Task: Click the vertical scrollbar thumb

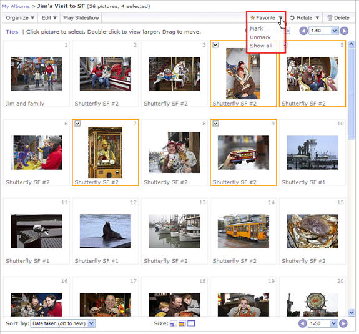Action: point(352,94)
